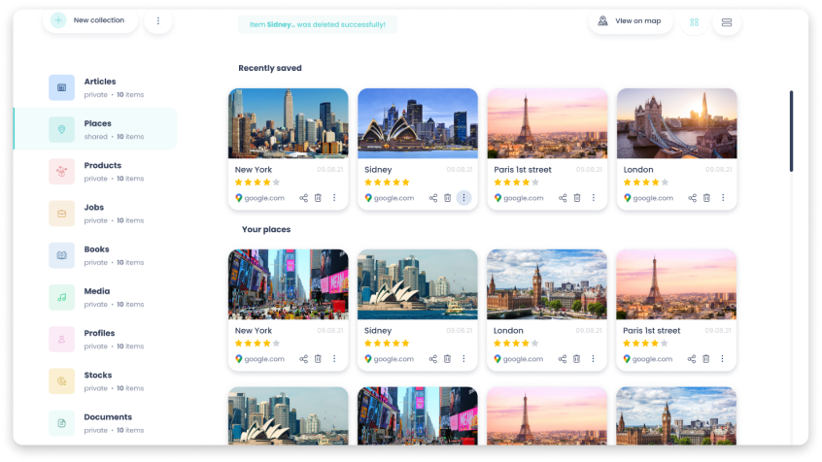The width and height of the screenshot is (822, 462).
Task: Delete the London card in Your places
Action: [576, 359]
